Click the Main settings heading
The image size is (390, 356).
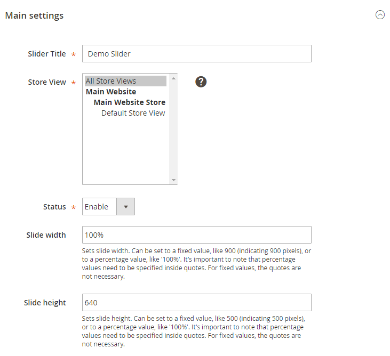click(x=34, y=15)
